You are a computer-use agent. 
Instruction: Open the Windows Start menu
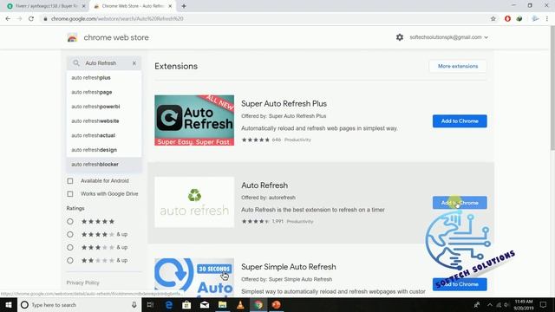9,304
